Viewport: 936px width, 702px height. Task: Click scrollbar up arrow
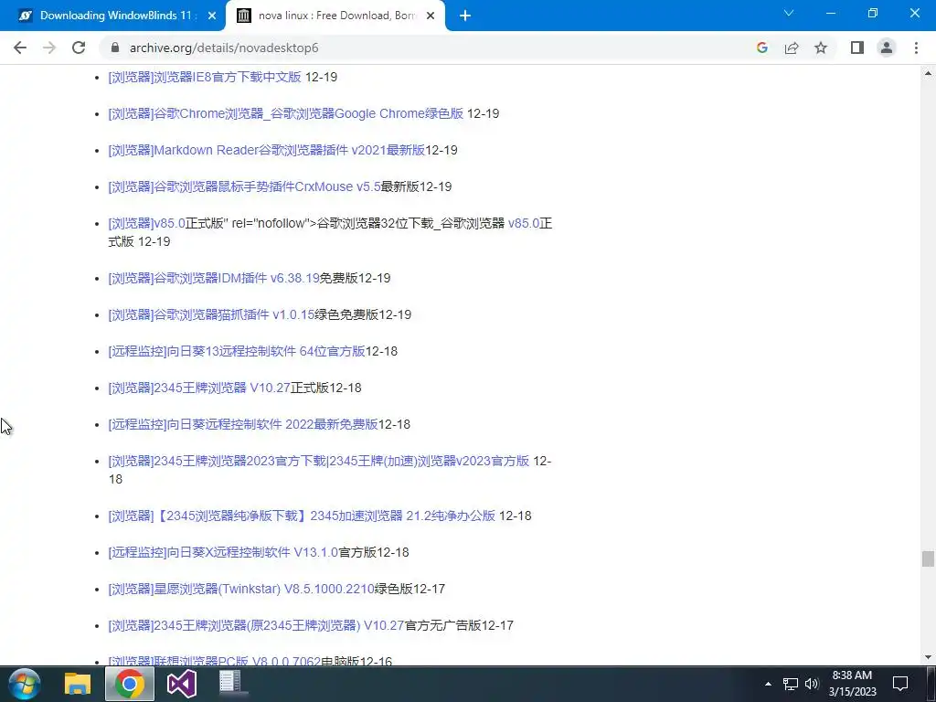click(x=928, y=73)
